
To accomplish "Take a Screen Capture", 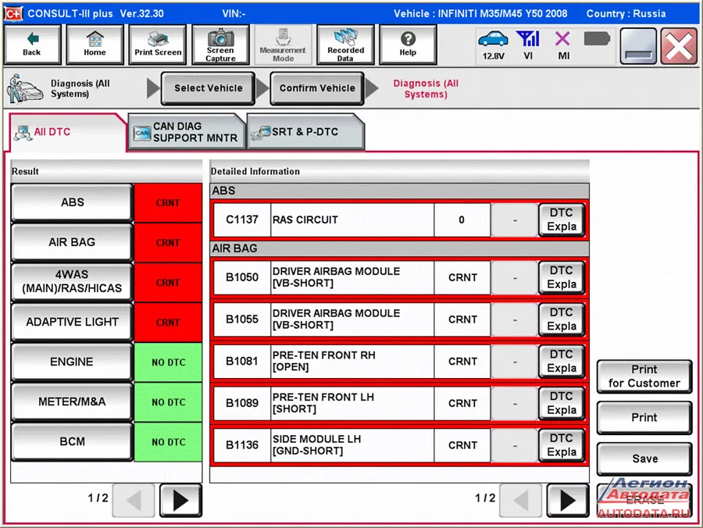I will coord(220,45).
